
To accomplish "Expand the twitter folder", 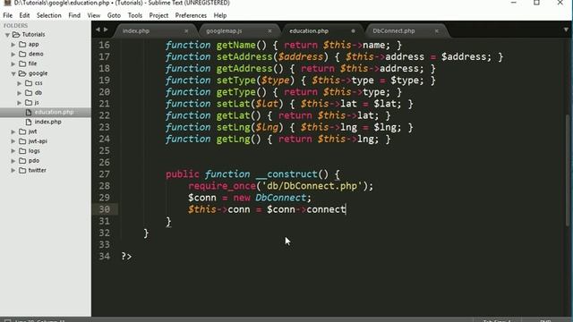I will coord(13,171).
